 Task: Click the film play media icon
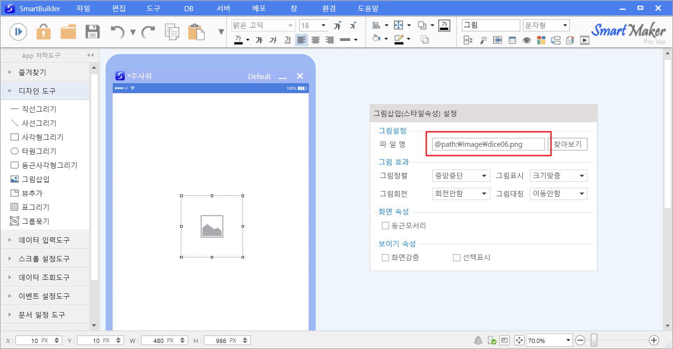(585, 40)
